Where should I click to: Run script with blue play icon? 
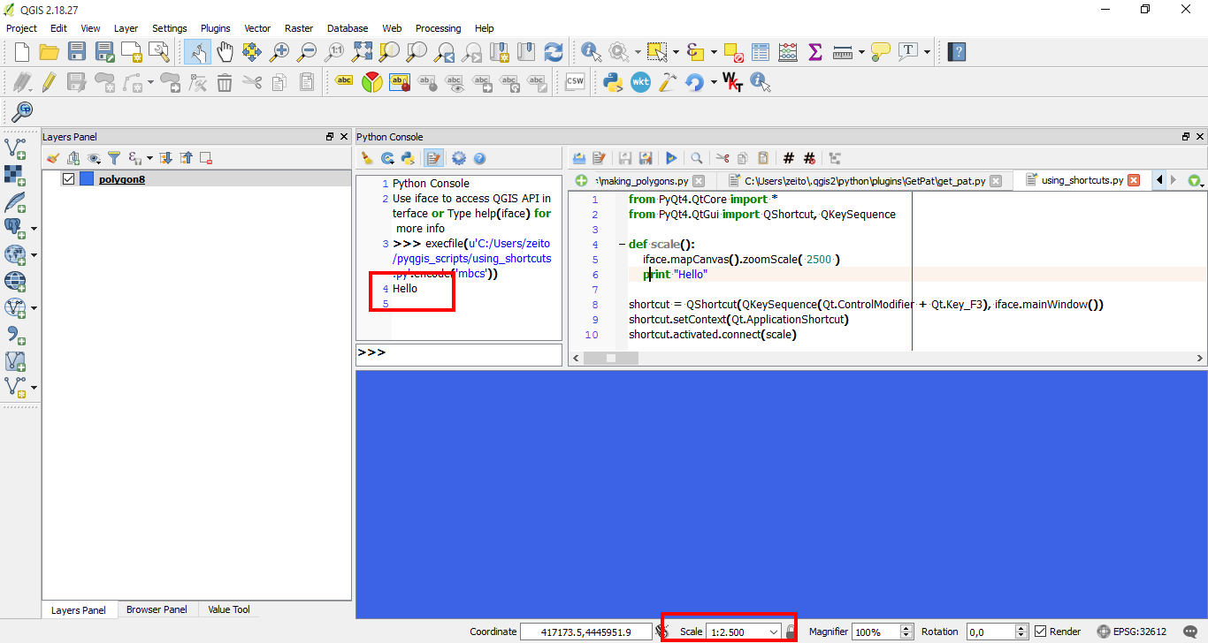pyautogui.click(x=672, y=158)
